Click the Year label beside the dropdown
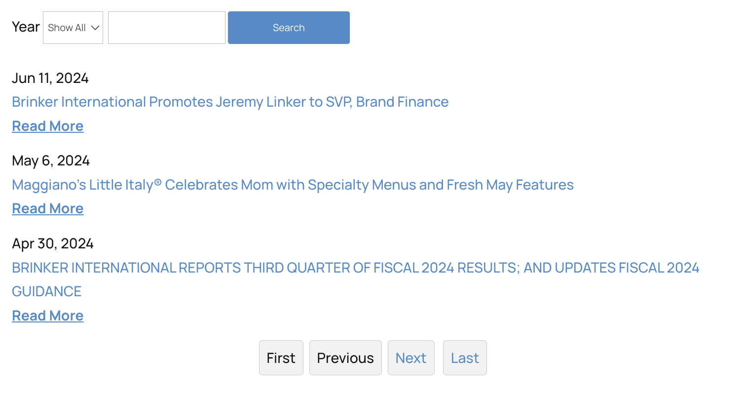Image resolution: width=745 pixels, height=398 pixels. click(26, 27)
